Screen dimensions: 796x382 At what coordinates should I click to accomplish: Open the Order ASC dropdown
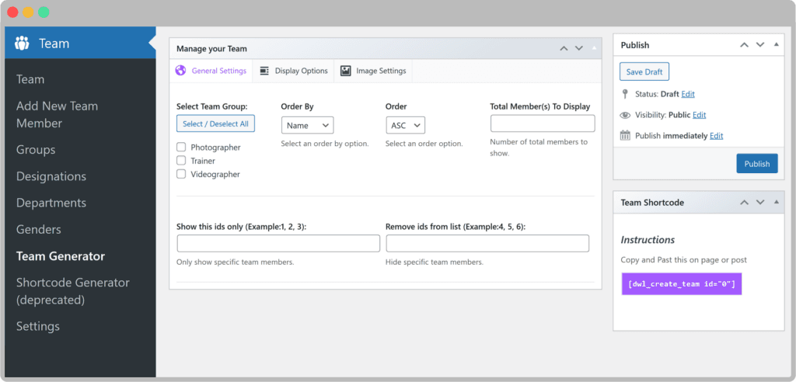pyautogui.click(x=405, y=125)
